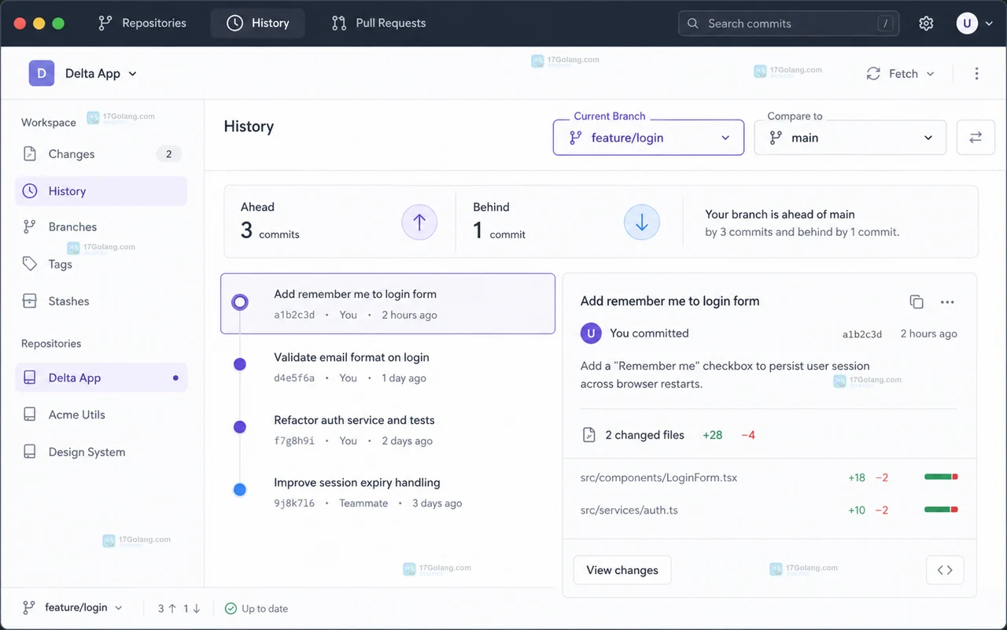This screenshot has width=1007, height=630.
Task: Click the diff bar for LoginForm.tsx
Action: click(941, 477)
